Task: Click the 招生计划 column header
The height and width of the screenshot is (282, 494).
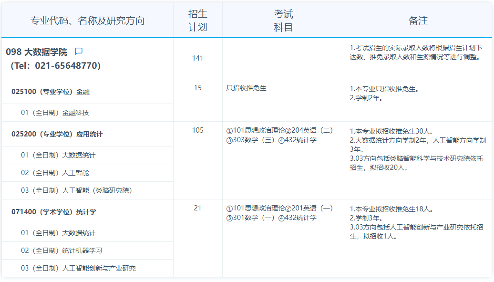Action: (197, 21)
